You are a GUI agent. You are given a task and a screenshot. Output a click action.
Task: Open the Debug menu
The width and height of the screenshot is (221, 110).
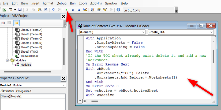point(62,3)
